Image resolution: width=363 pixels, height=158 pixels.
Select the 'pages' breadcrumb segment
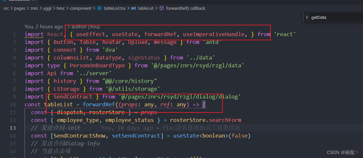pyautogui.click(x=20, y=8)
